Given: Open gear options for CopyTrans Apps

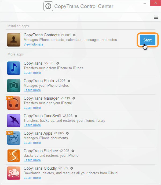Looking at the screenshot, I should pyautogui.click(x=67, y=133).
